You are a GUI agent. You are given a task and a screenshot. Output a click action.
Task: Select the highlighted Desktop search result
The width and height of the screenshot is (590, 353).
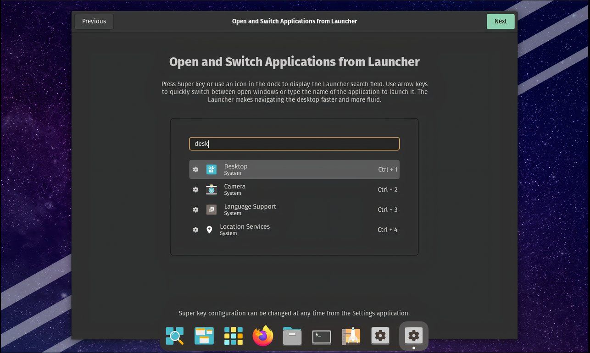[294, 169]
